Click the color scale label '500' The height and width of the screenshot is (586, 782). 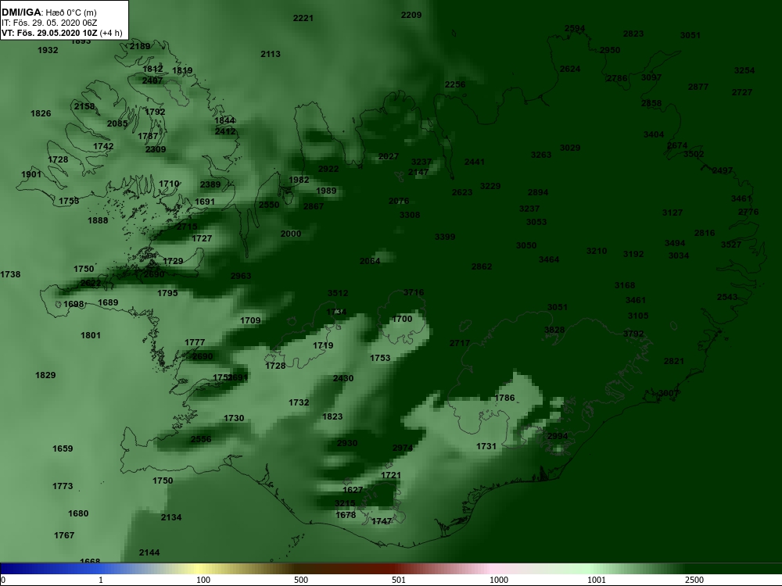pyautogui.click(x=301, y=580)
